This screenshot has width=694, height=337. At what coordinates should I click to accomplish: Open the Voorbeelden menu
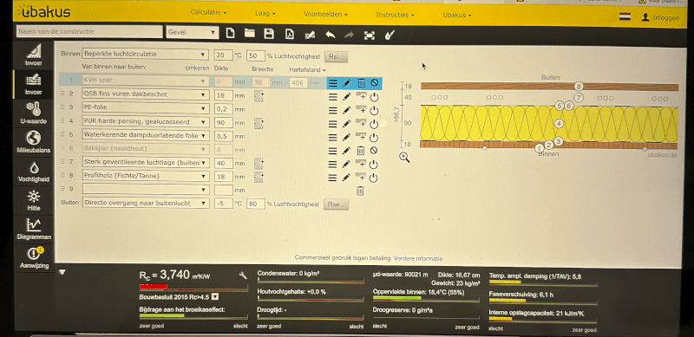point(325,14)
